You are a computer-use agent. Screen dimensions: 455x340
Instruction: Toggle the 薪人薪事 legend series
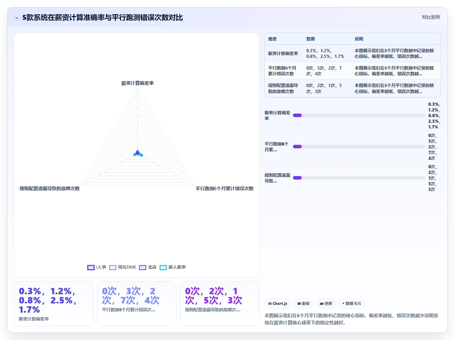coord(173,267)
